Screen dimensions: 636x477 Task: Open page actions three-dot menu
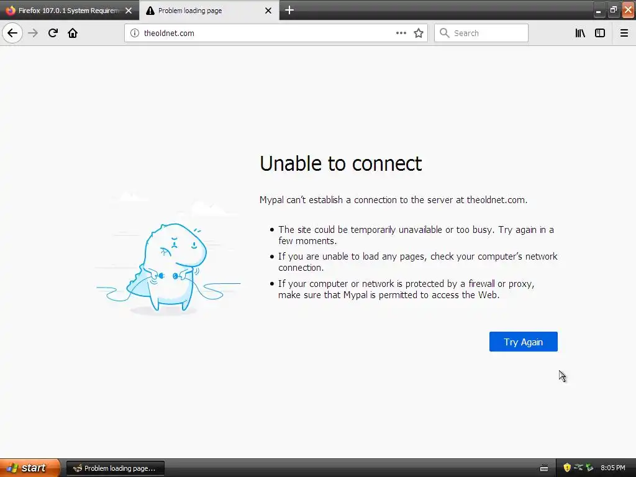coord(401,33)
